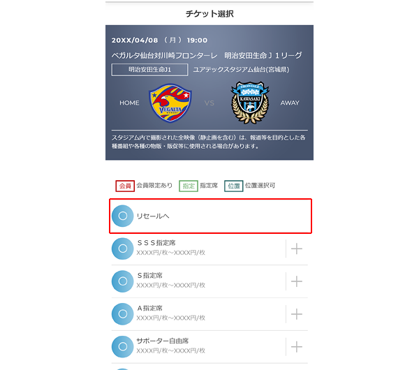Click the green 指定 badge icon
The height and width of the screenshot is (370, 419).
click(189, 186)
